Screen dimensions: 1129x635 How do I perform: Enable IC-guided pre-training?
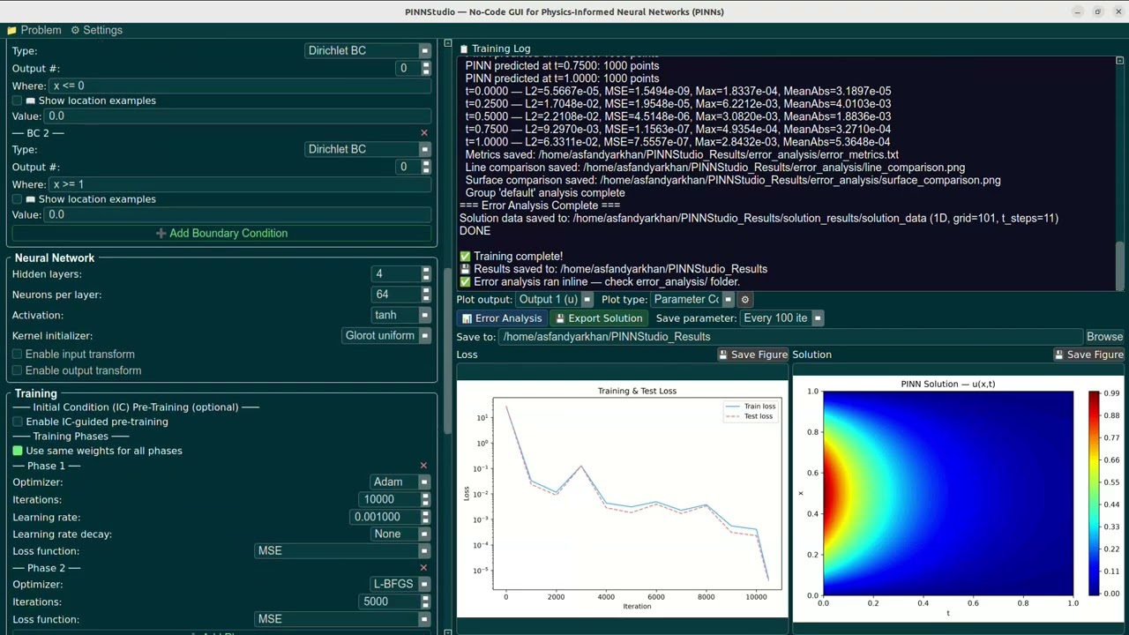coord(17,422)
